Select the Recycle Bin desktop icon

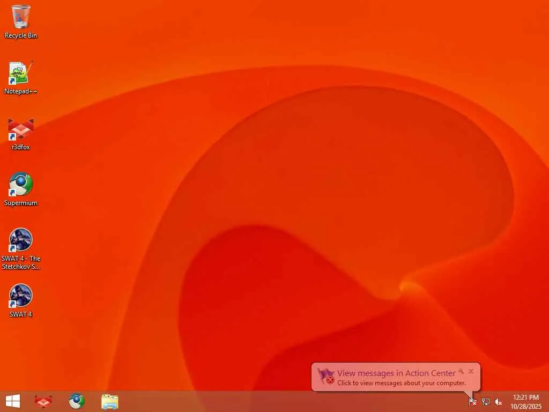(21, 21)
